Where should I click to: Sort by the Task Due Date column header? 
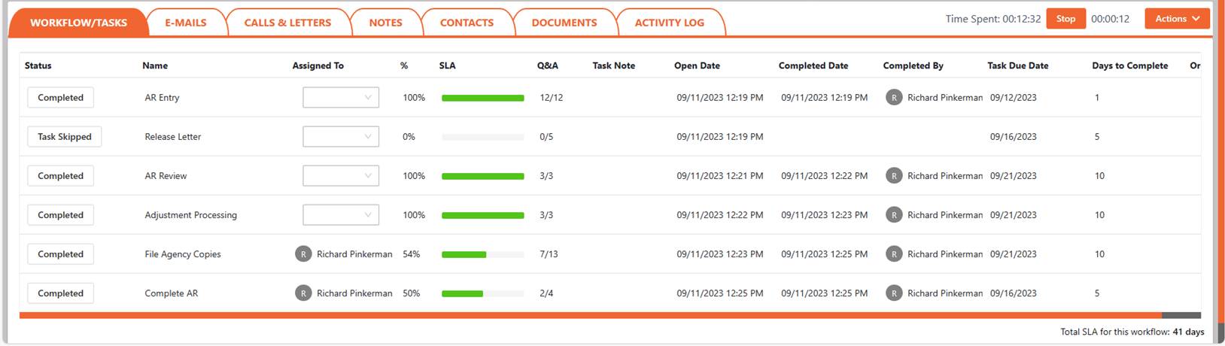(1017, 65)
